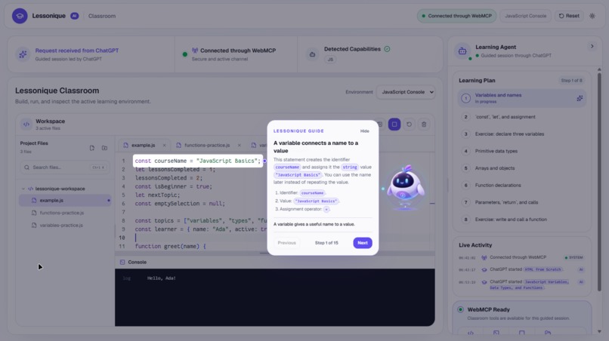This screenshot has height=341, width=609.
Task: Click the Request received from ChatGPT link
Action: pyautogui.click(x=77, y=51)
